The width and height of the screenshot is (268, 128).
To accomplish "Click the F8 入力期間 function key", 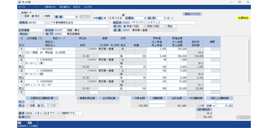I will tap(32, 124).
